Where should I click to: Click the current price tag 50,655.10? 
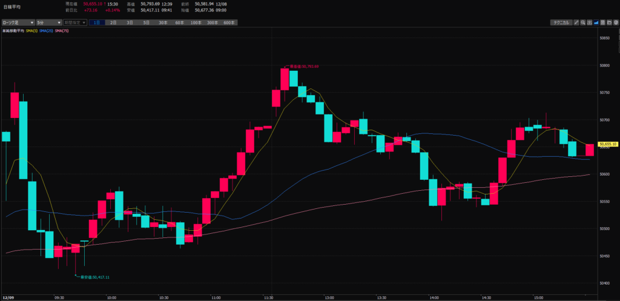click(607, 144)
